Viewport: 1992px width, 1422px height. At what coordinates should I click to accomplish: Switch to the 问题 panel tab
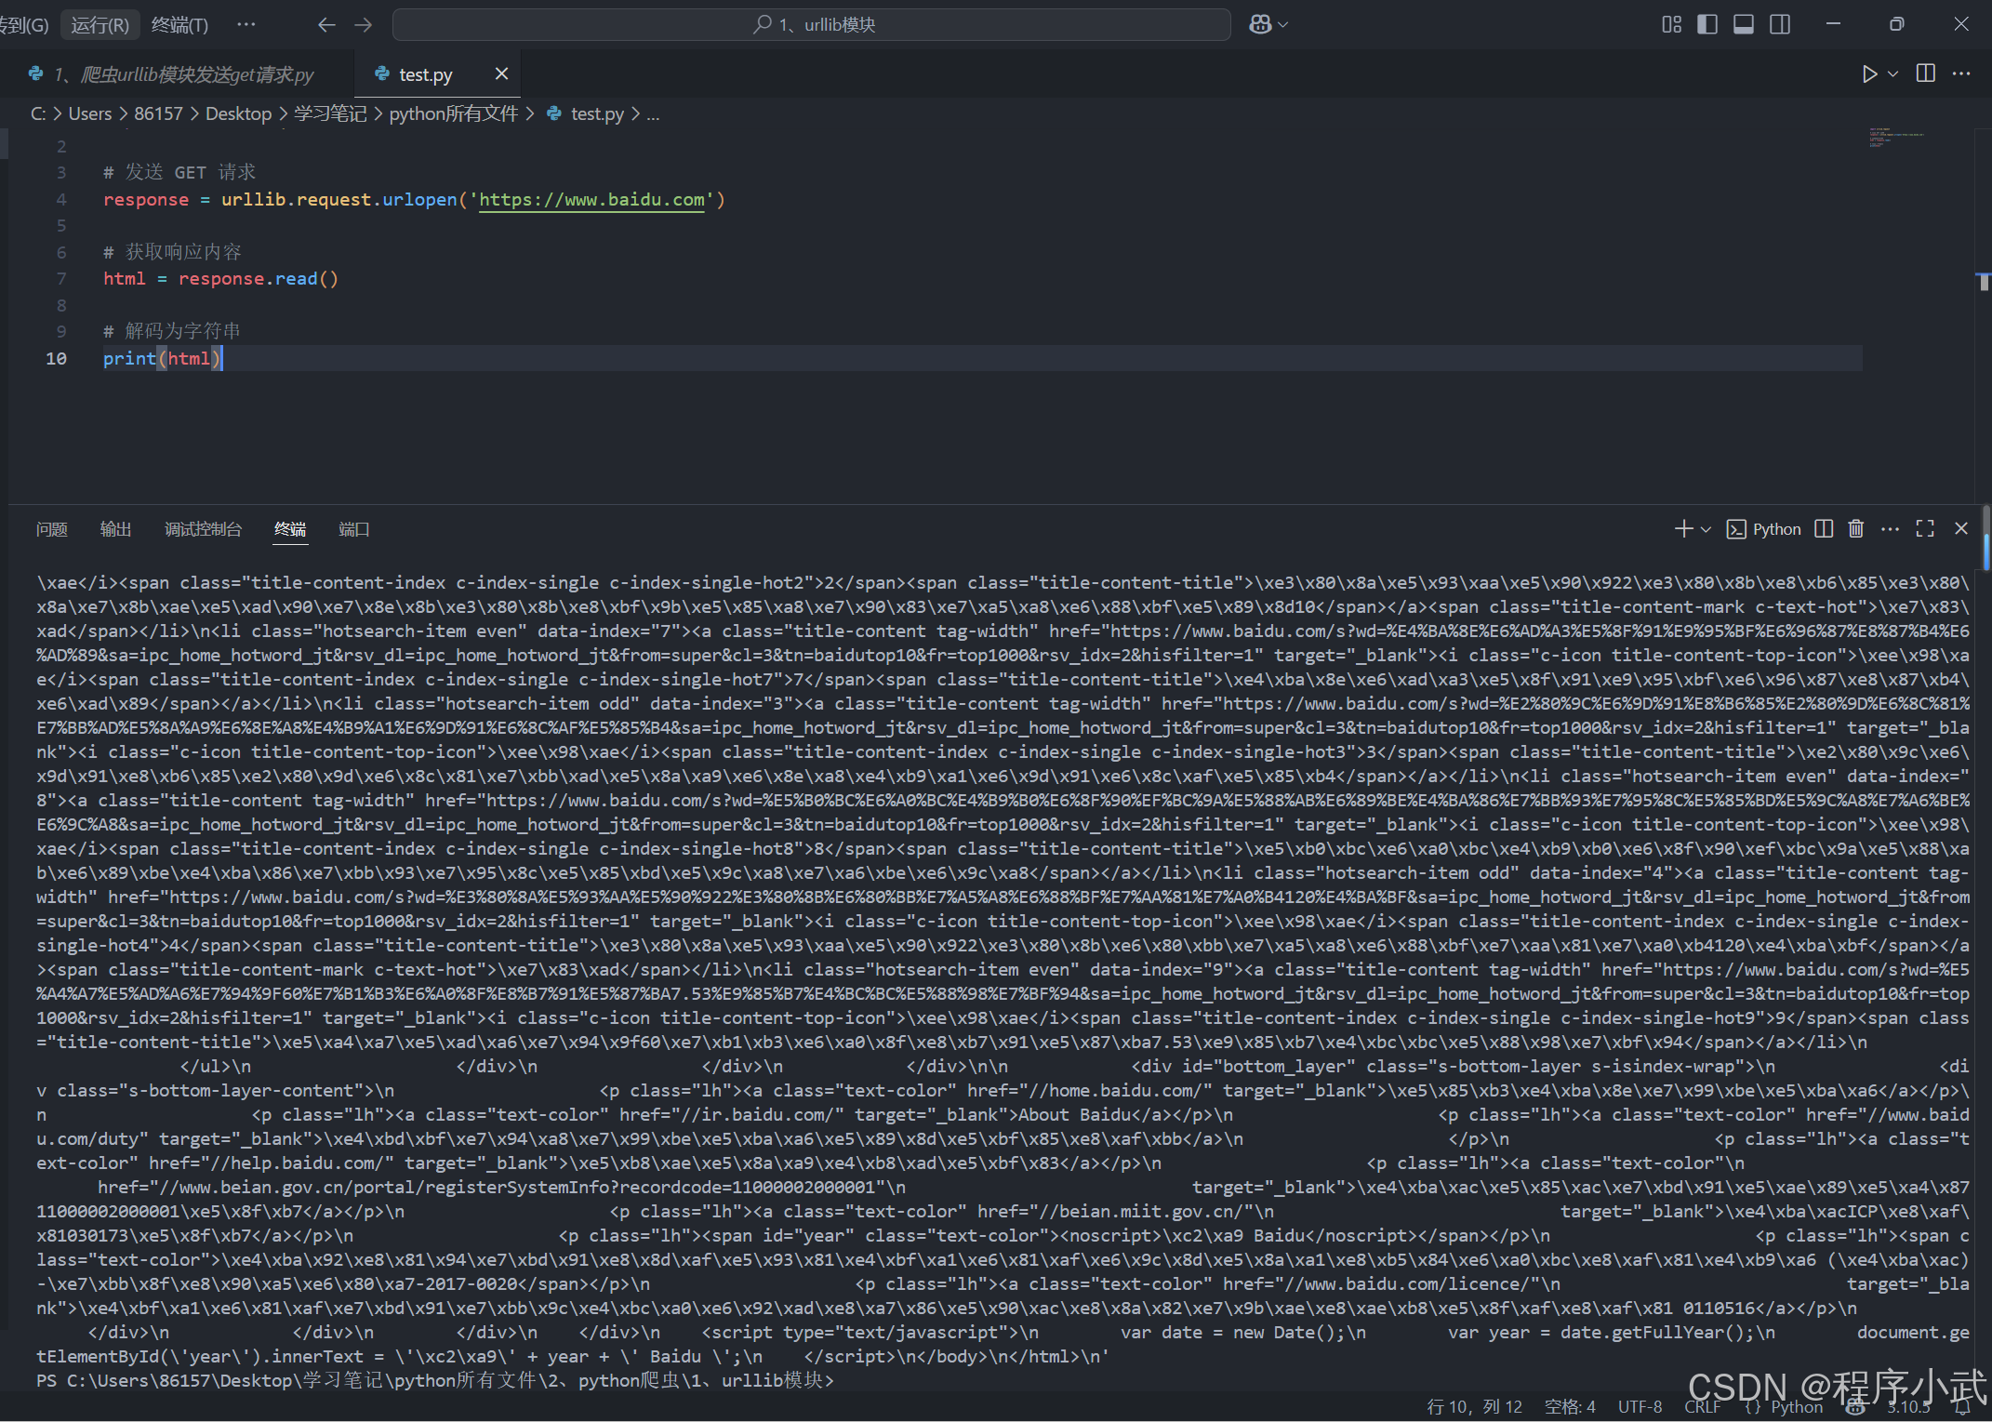[x=52, y=529]
